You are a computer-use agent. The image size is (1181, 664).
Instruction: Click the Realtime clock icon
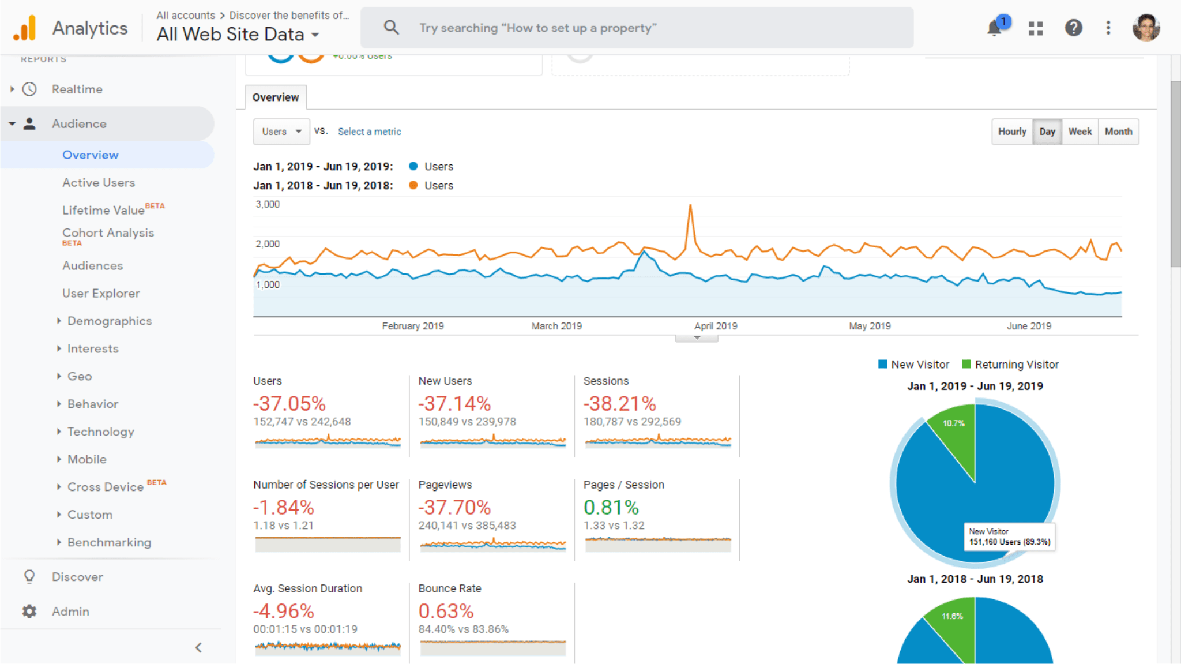[x=29, y=89]
